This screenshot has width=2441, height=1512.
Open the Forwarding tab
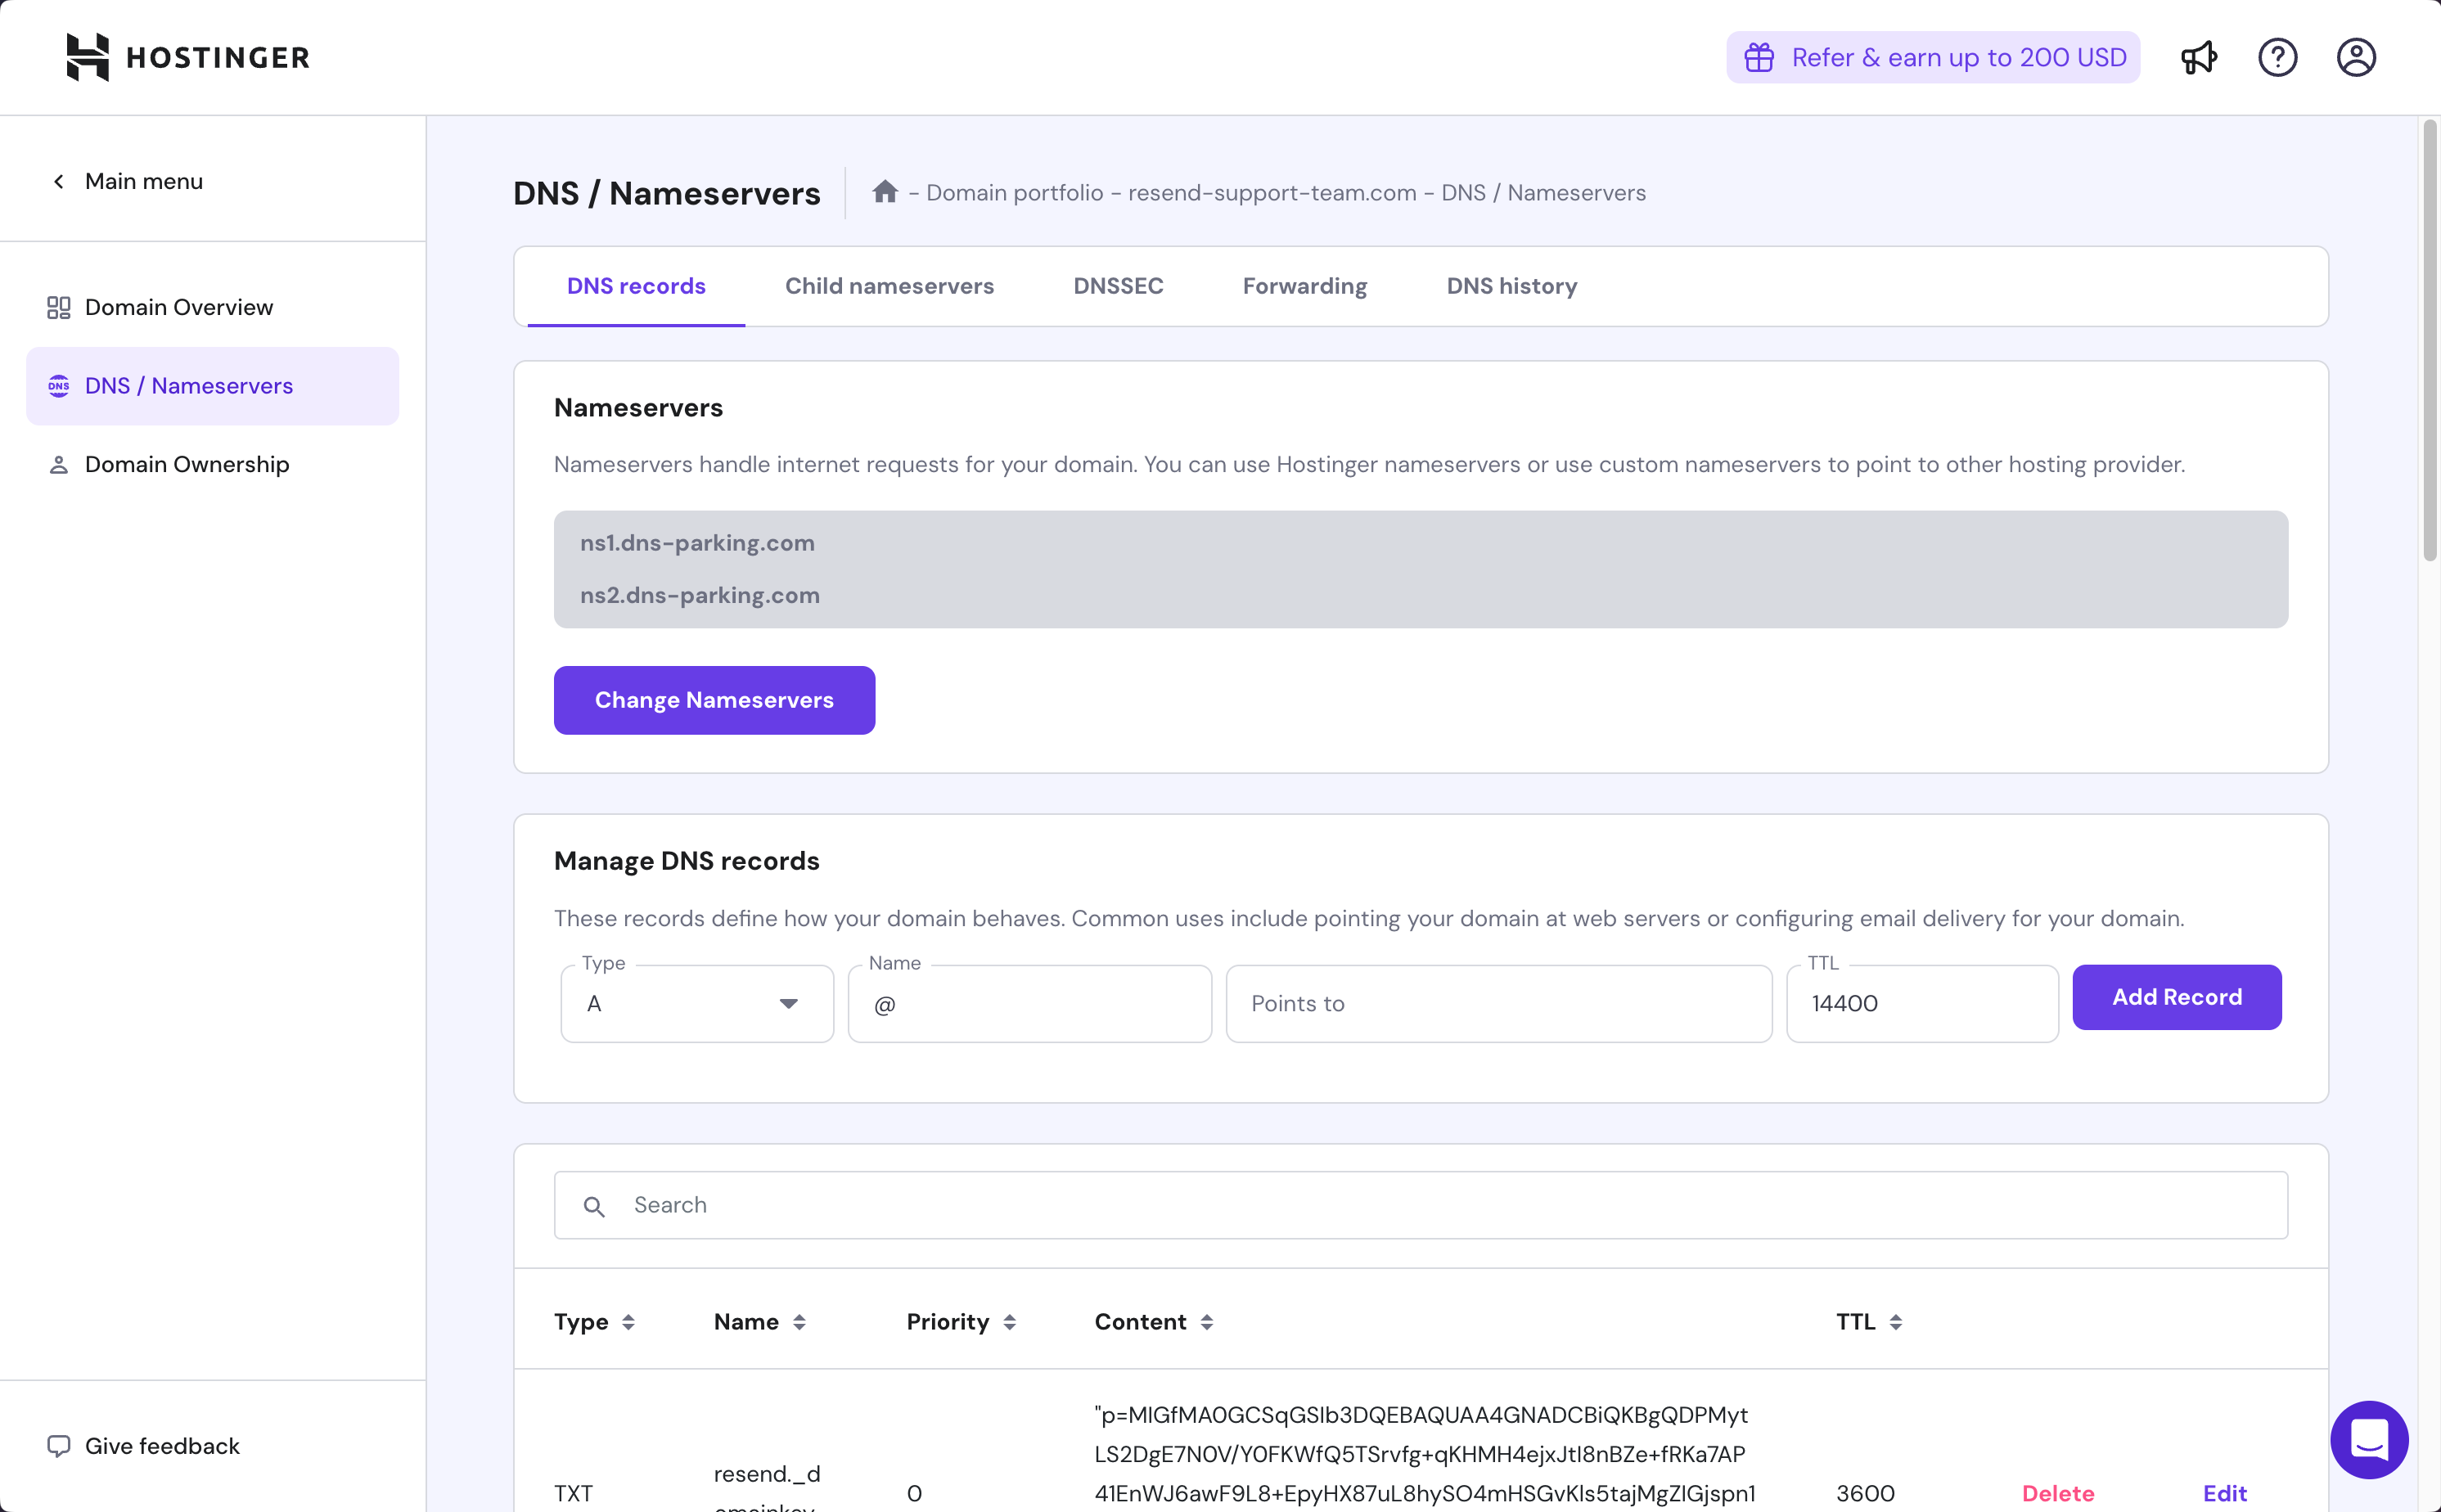pyautogui.click(x=1304, y=286)
